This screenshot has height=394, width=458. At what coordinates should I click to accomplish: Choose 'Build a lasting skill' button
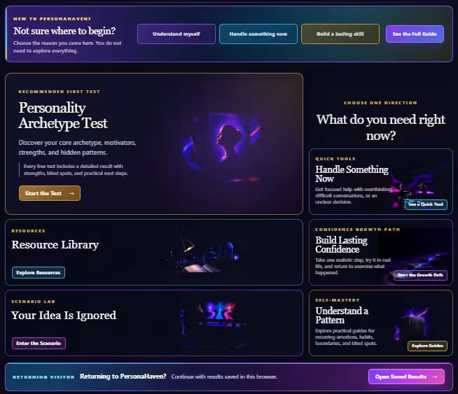tap(340, 34)
